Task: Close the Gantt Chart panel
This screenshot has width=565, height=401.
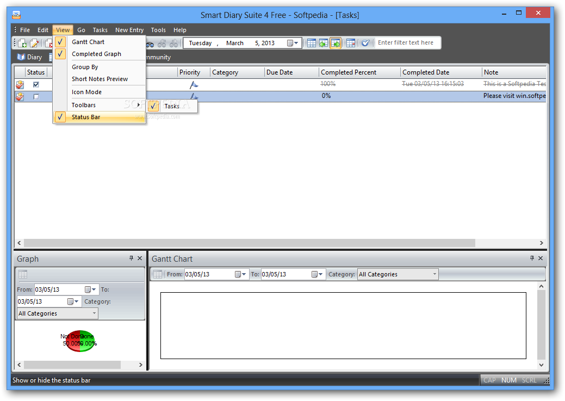Action: point(541,258)
